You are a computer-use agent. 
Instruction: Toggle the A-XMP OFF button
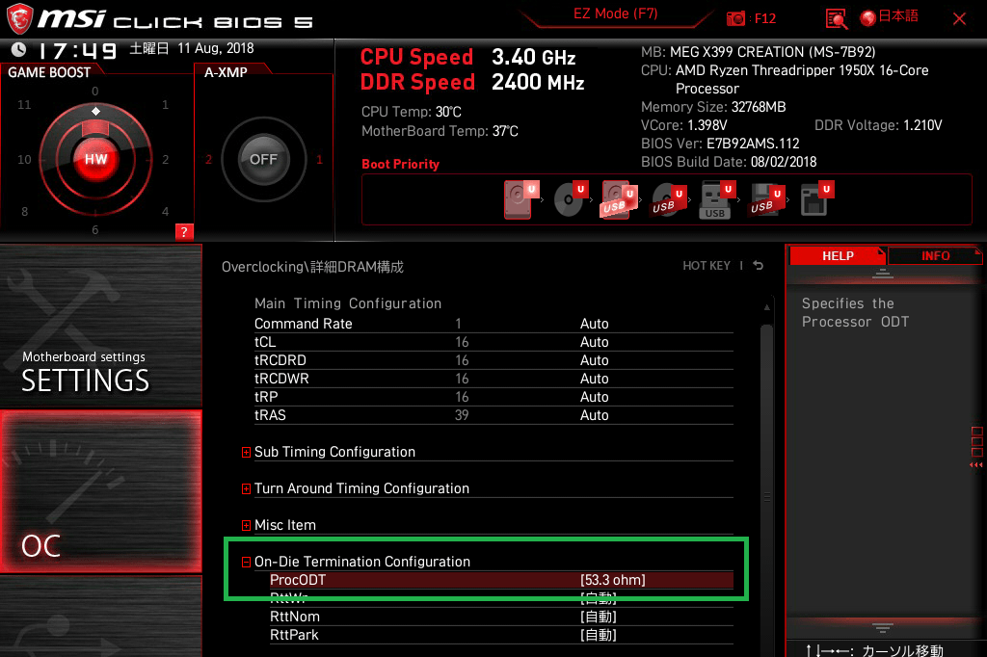tap(263, 159)
